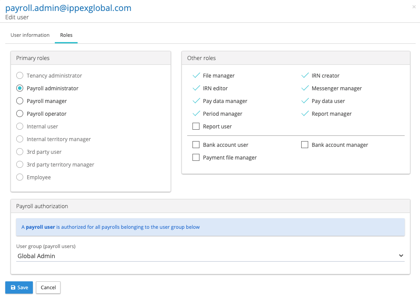Click the File manager checkmark icon
This screenshot has width=420, height=298.
tap(196, 76)
